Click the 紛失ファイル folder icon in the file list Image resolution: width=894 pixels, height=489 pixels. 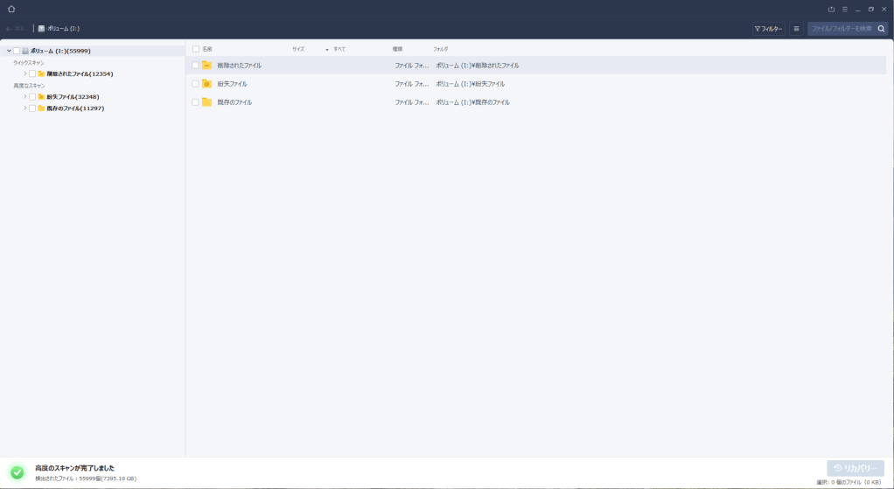tap(207, 84)
